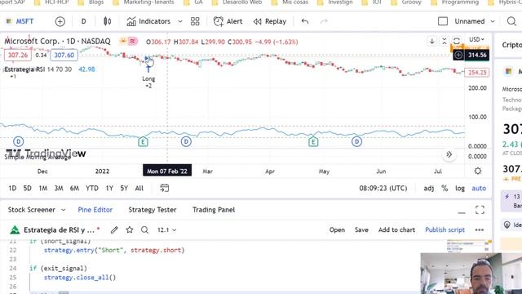Click Open in Pine Editor
Screen dimensions: 522x294
337,230
